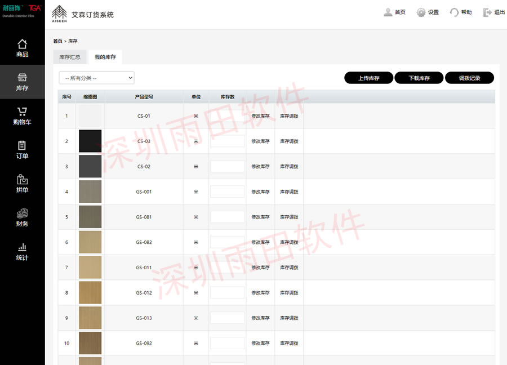Open 调拨记录 transfer records button
The height and width of the screenshot is (365, 507).
[x=469, y=78]
